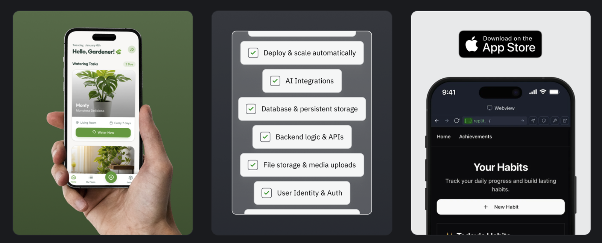The height and width of the screenshot is (243, 602).
Task: Reload the webview page
Action: click(x=457, y=121)
